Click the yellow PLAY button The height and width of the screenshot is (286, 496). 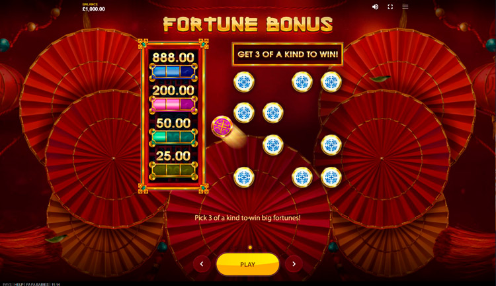(x=248, y=264)
